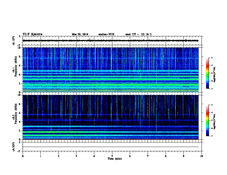227x175 pixels.
Task: Click the flat ch.3 voltage trace line
Action: [x=111, y=147]
